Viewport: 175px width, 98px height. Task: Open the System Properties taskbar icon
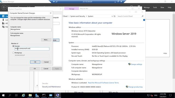58,95
